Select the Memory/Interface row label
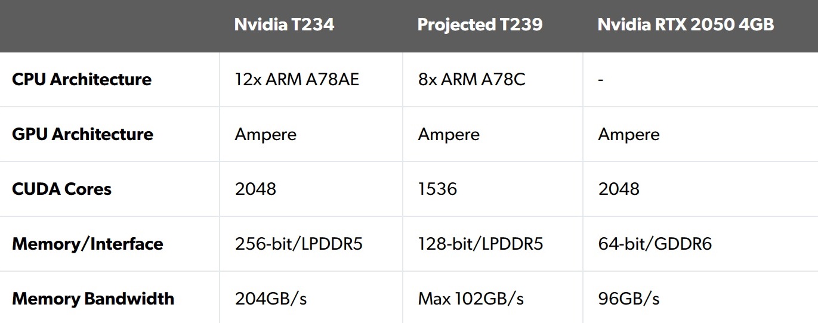Viewport: 818px width, 323px height. 87,244
